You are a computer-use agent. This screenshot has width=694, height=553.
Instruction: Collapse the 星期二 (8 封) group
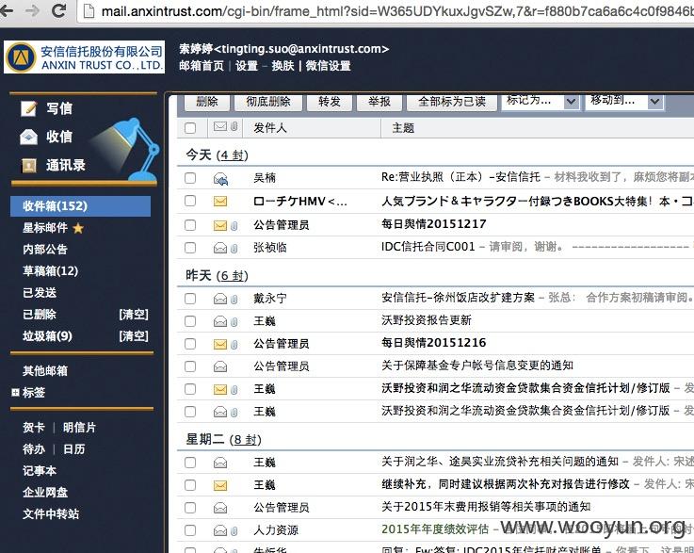coord(223,440)
